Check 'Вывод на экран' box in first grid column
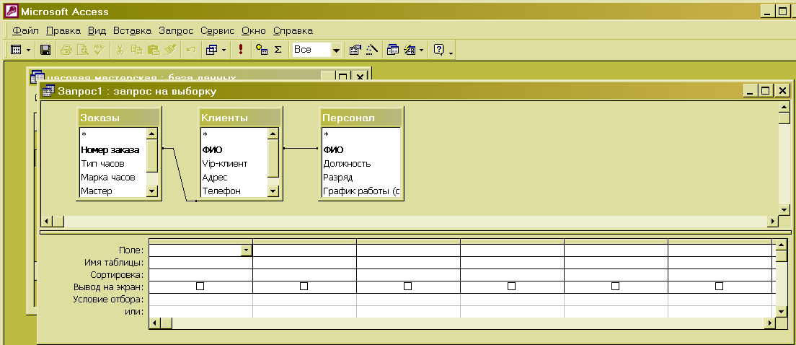The image size is (796, 345). [200, 287]
